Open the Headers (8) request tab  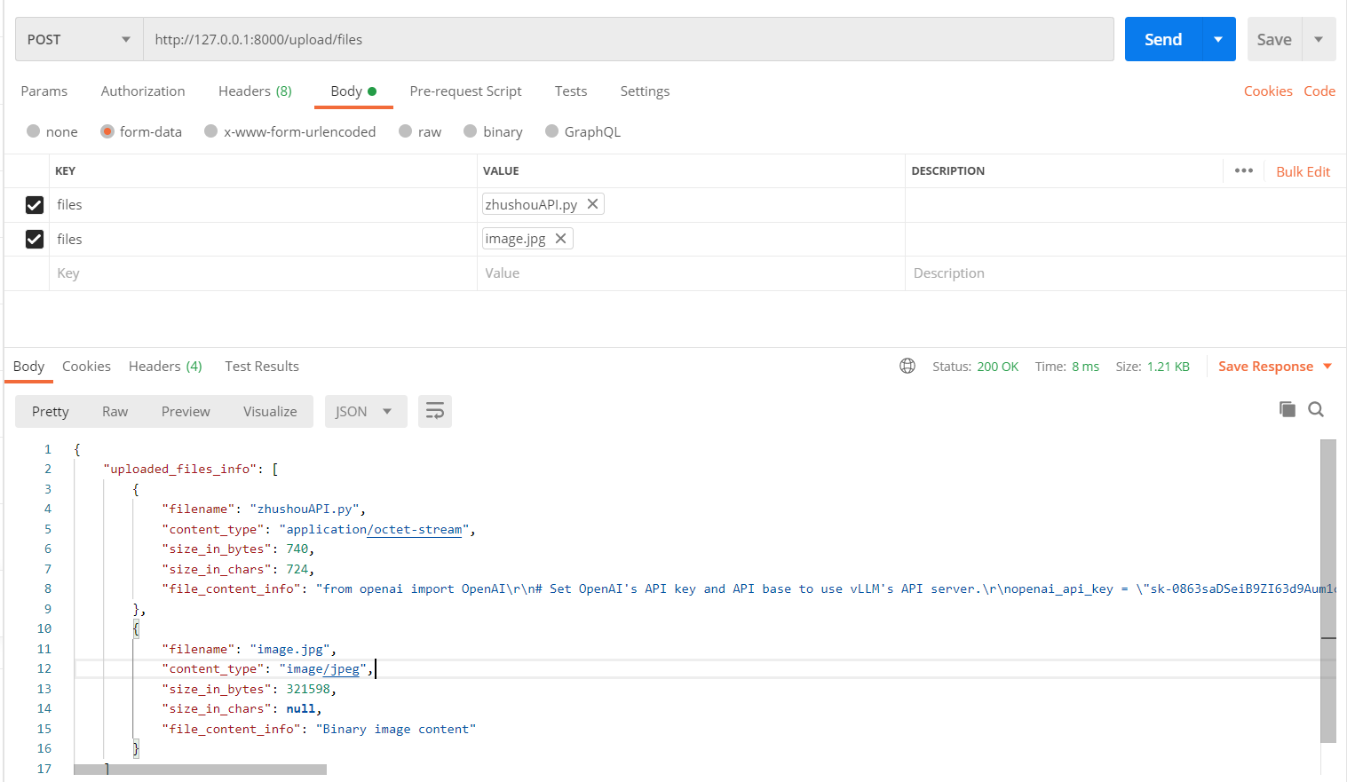(255, 91)
